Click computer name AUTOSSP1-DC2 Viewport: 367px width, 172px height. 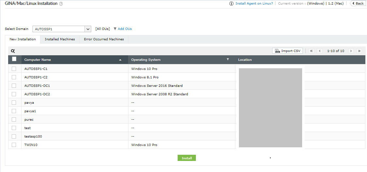[37, 94]
